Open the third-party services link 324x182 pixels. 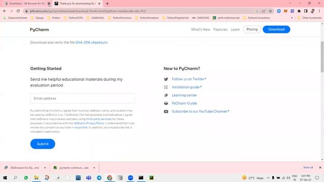pyautogui.click(x=99, y=119)
